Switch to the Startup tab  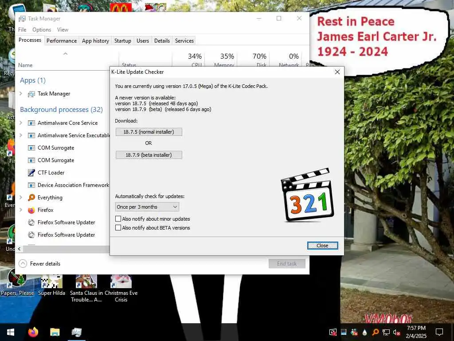tap(123, 41)
